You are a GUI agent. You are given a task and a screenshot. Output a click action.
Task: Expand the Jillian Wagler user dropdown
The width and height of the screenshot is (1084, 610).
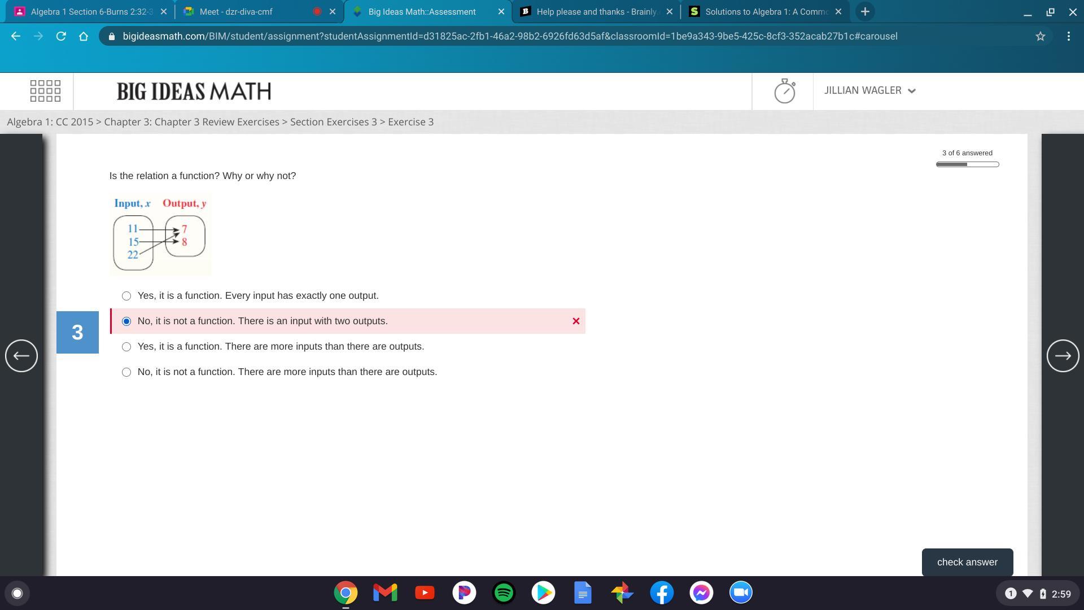coord(869,91)
